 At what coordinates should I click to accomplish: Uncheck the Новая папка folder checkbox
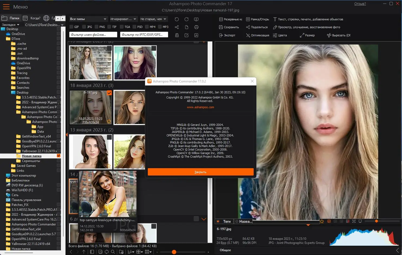point(58,156)
